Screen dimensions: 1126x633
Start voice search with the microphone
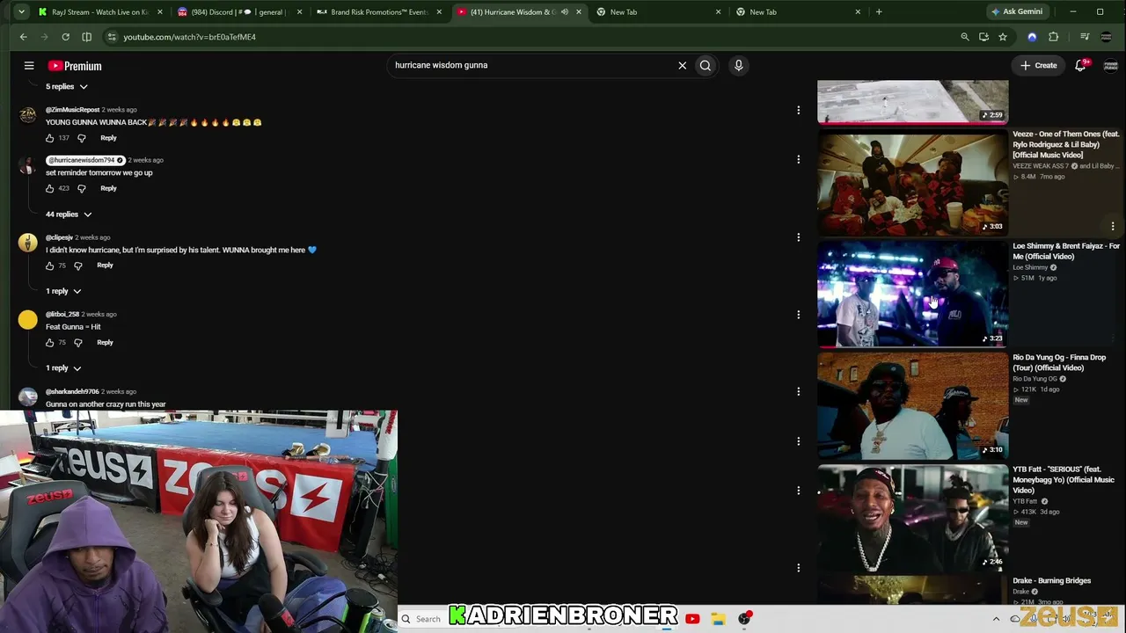pos(739,65)
